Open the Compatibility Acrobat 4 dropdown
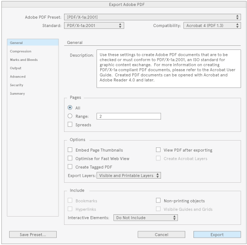The height and width of the screenshot is (245, 247). (212, 25)
